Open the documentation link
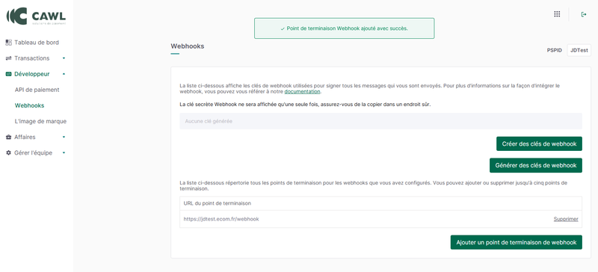Viewport: 598px width, 272px height. point(302,92)
